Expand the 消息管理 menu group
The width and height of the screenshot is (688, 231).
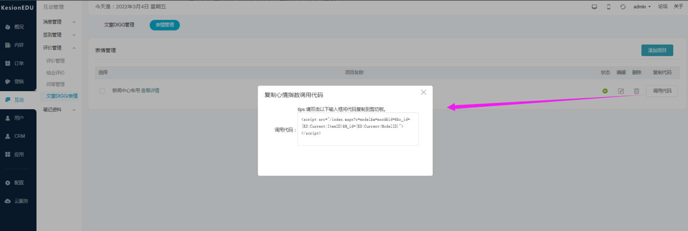pos(59,22)
